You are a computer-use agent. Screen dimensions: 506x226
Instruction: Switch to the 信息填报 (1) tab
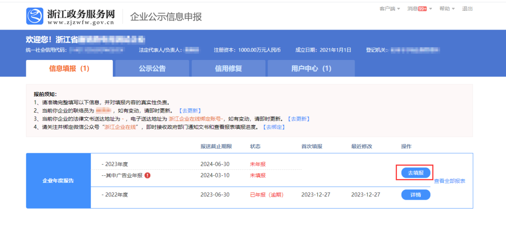click(x=69, y=68)
